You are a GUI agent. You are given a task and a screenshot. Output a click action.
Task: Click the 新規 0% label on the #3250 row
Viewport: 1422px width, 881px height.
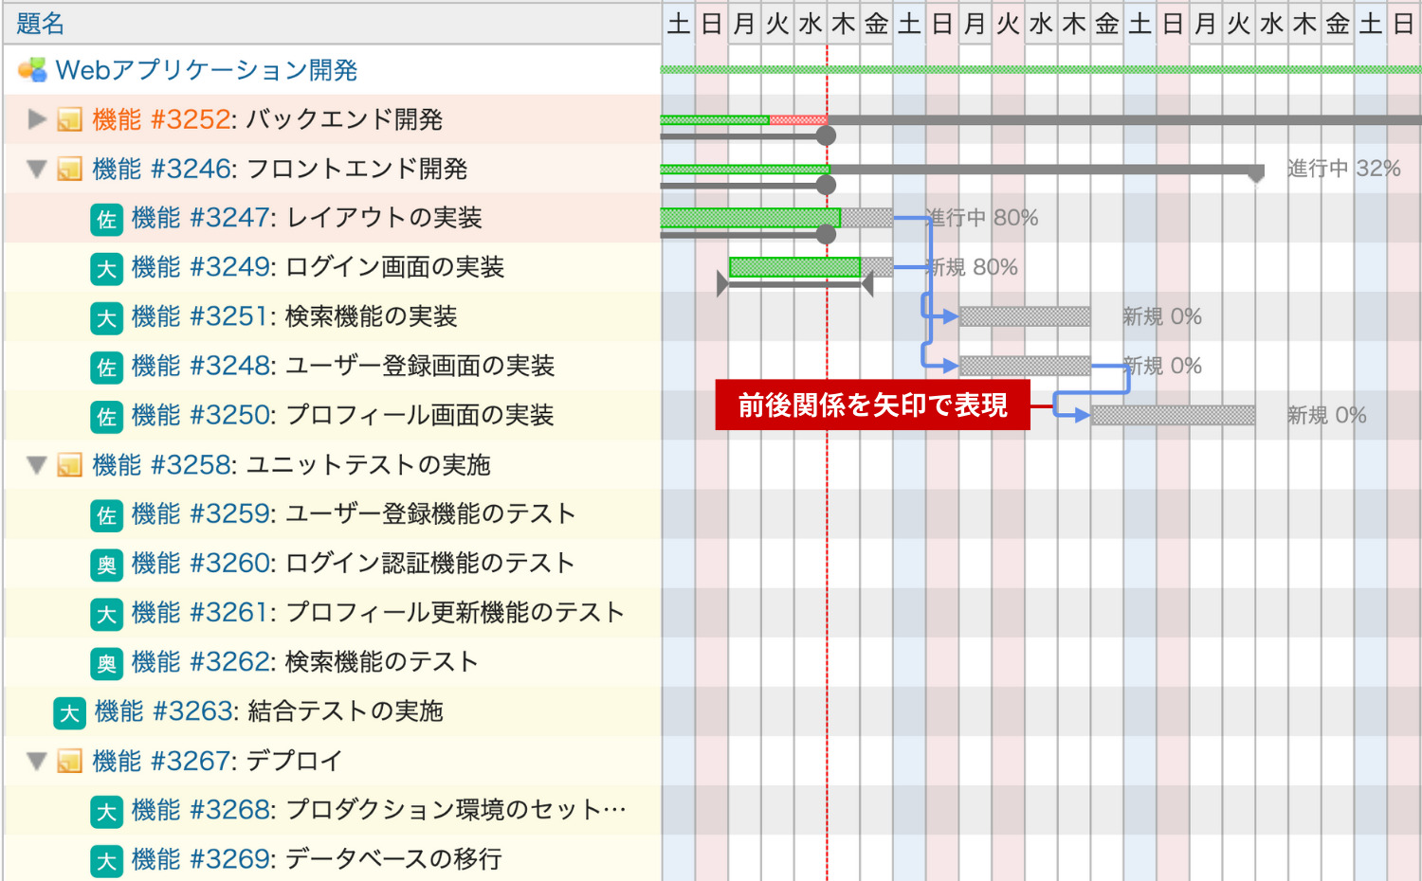tap(1327, 415)
